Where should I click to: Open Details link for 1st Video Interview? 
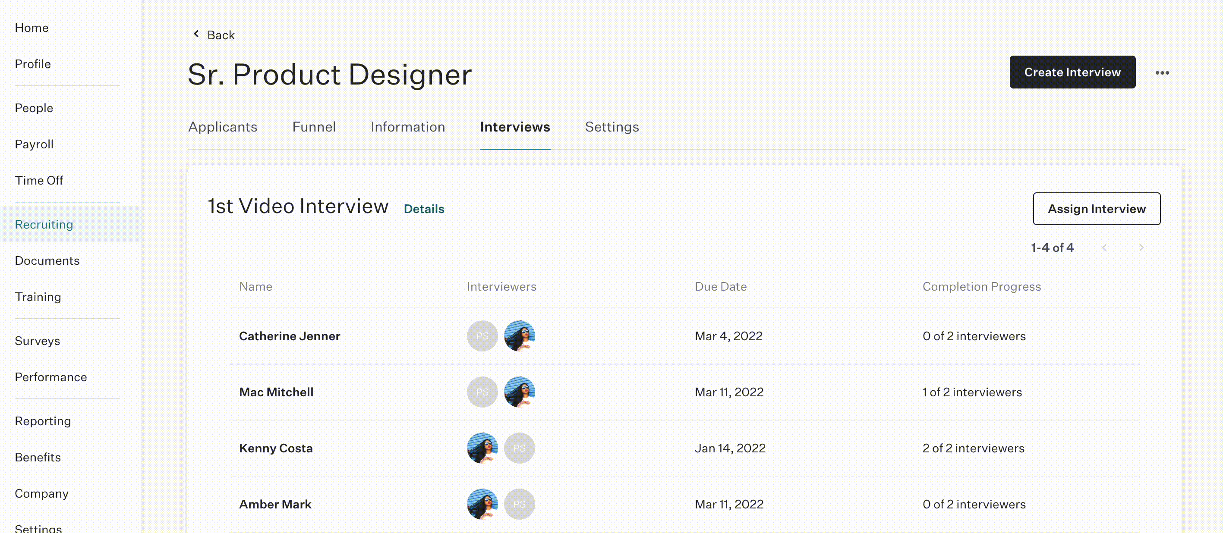click(x=423, y=209)
